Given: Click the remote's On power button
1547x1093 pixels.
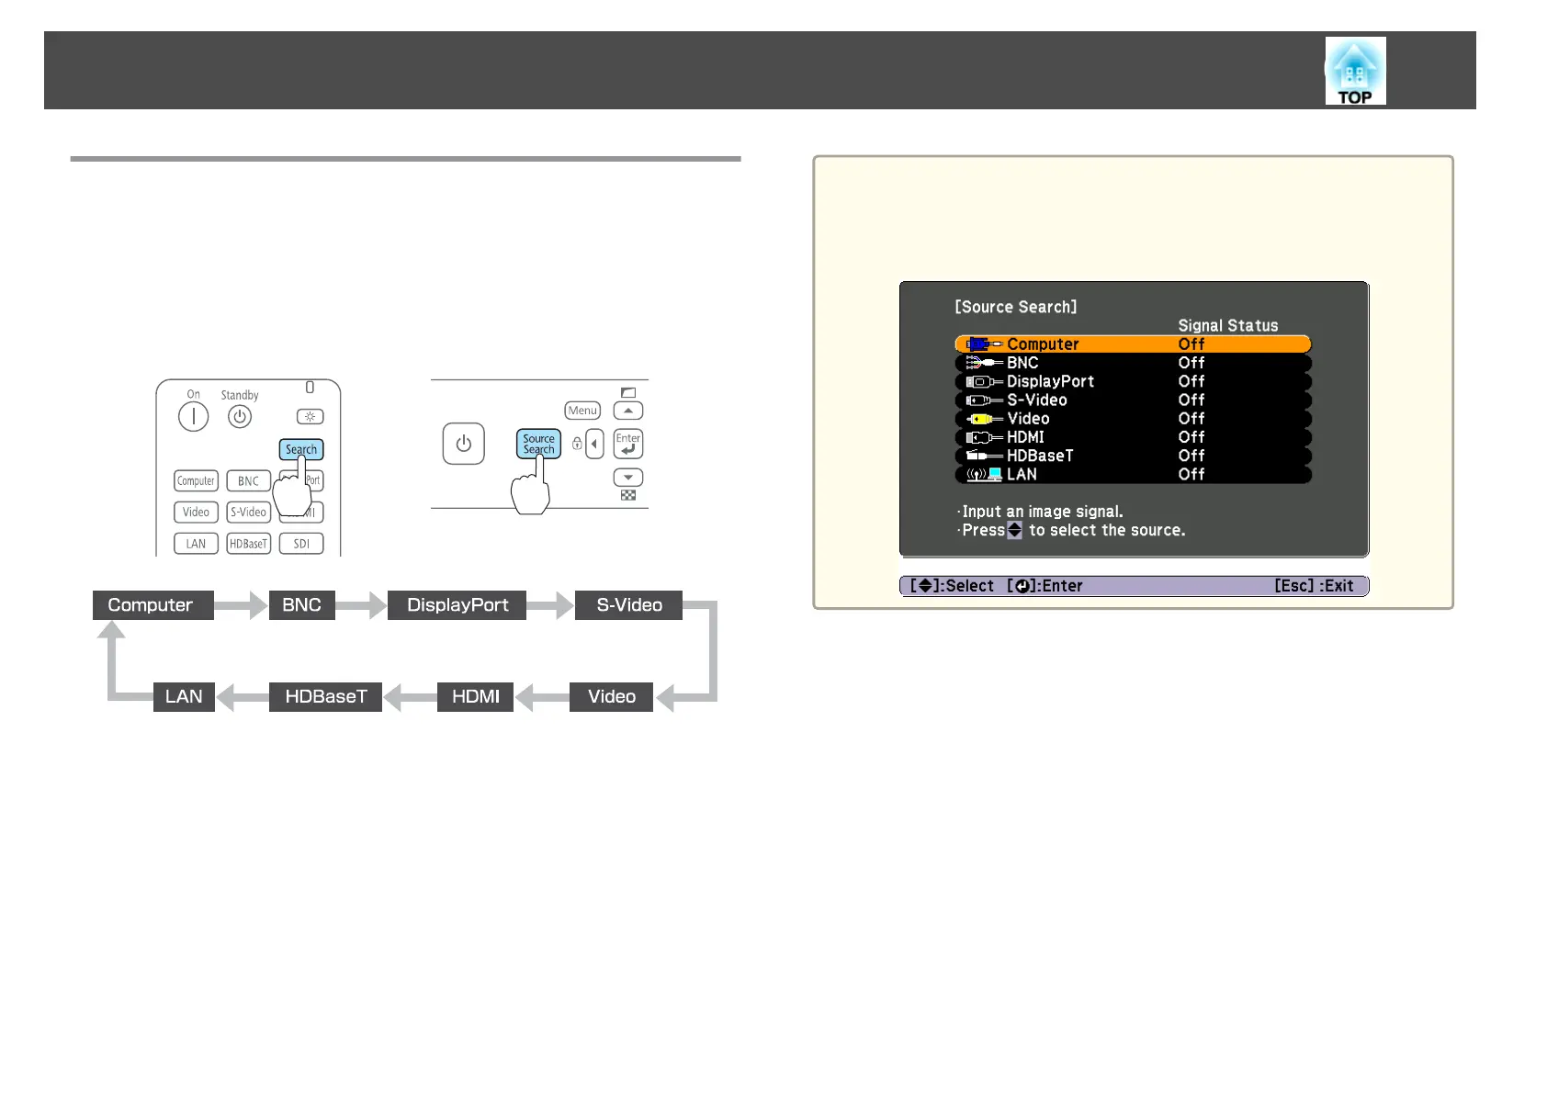Looking at the screenshot, I should 193,417.
